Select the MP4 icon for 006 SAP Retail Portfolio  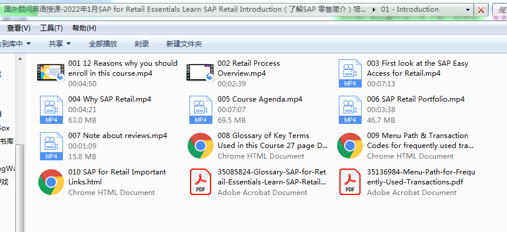(350, 110)
